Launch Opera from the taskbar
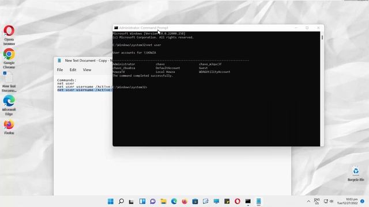The image size is (369, 207). pos(238,201)
